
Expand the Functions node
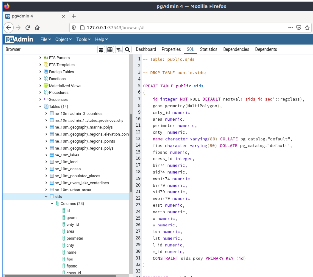coord(40,79)
